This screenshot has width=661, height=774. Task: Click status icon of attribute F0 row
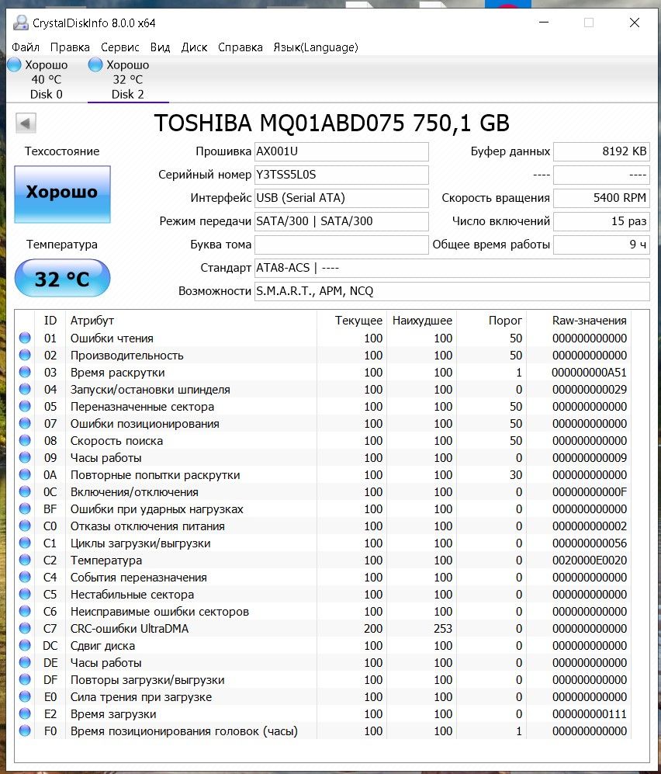(x=25, y=731)
